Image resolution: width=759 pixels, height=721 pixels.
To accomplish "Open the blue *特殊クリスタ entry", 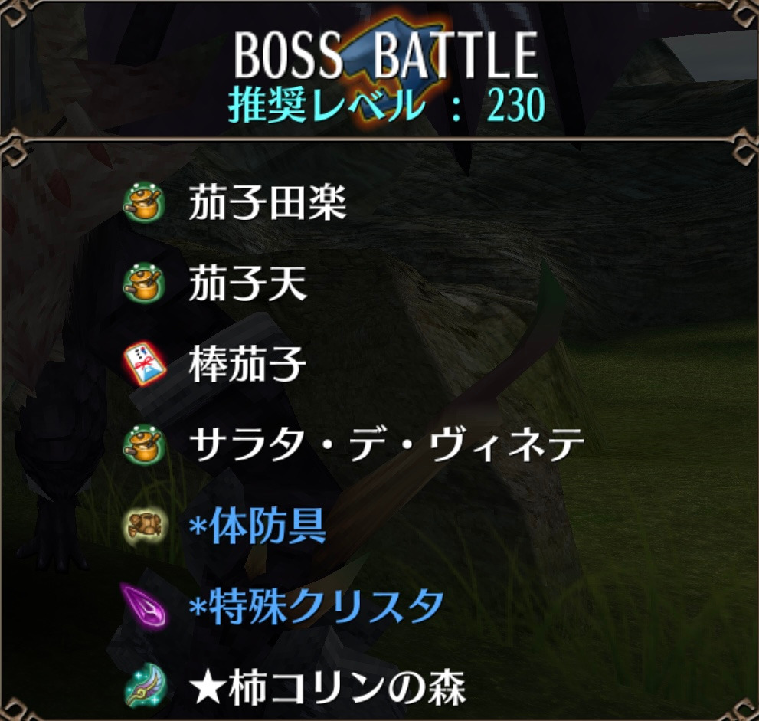I will 316,607.
